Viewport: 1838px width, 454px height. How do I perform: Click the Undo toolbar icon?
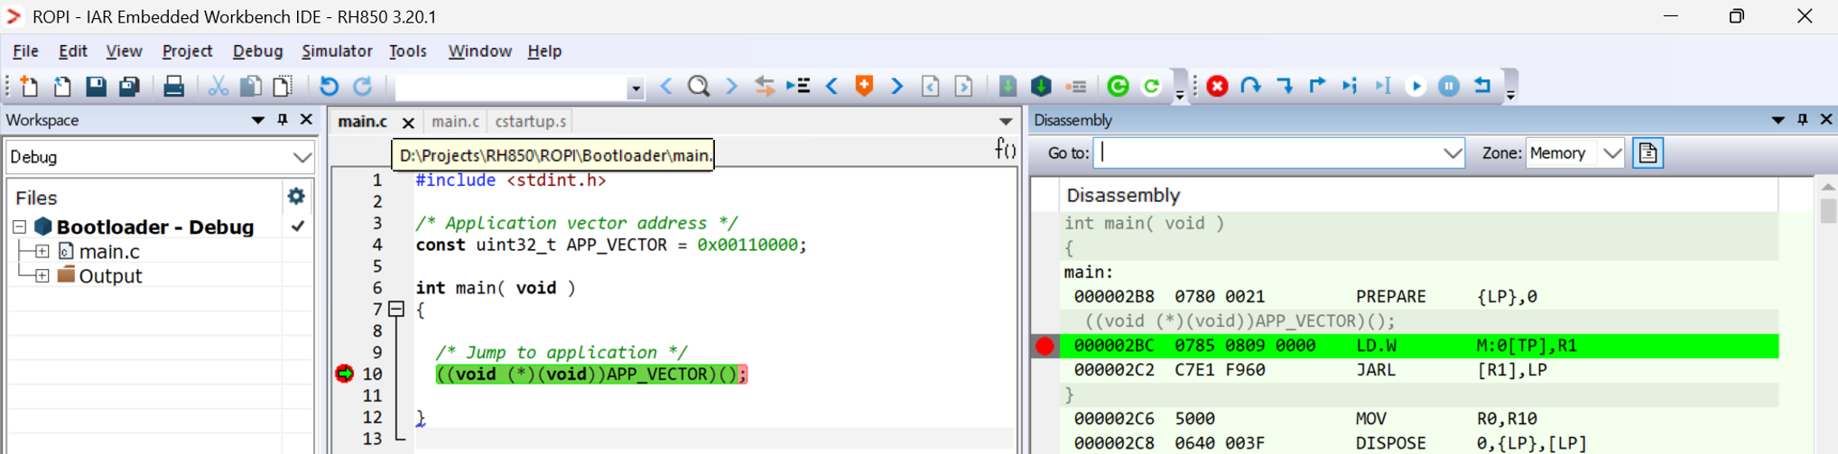pos(329,86)
